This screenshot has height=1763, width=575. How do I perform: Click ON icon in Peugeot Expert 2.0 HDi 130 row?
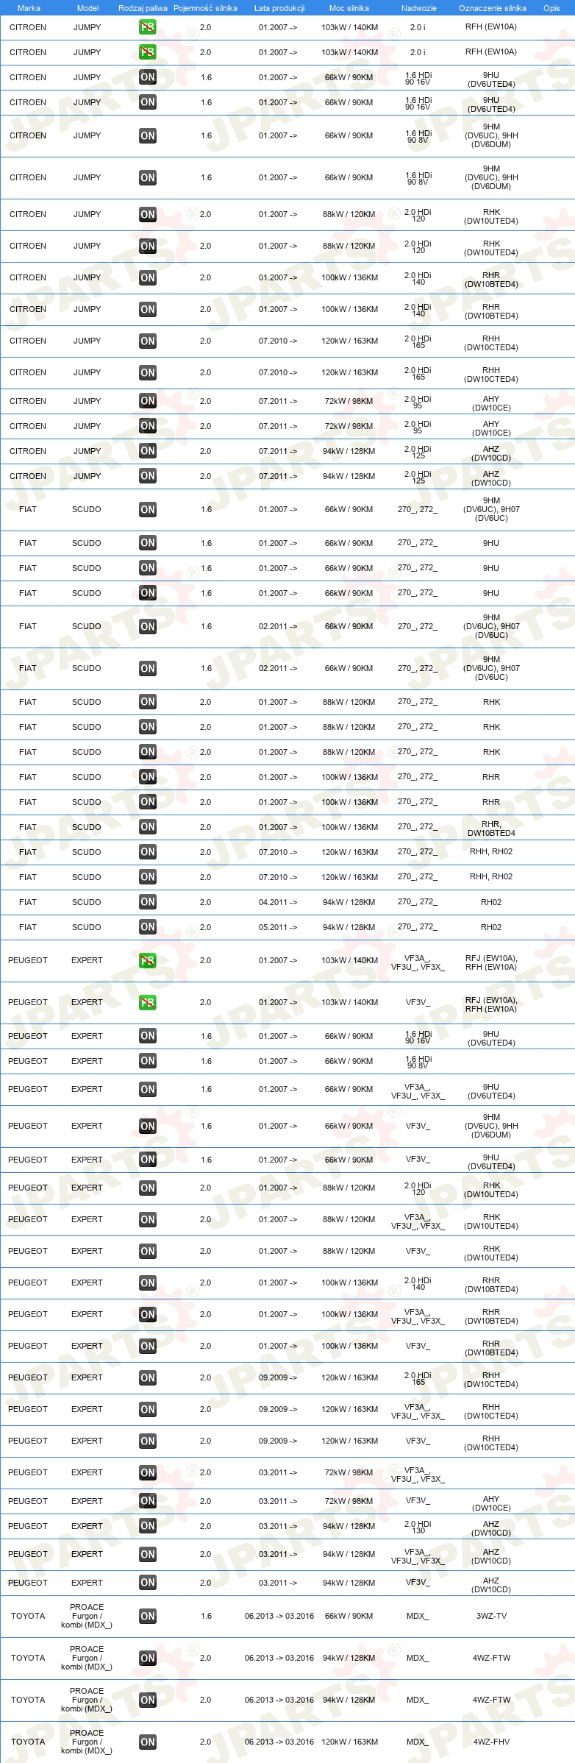[x=148, y=1526]
